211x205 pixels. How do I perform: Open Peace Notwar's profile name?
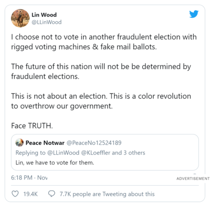(45, 143)
